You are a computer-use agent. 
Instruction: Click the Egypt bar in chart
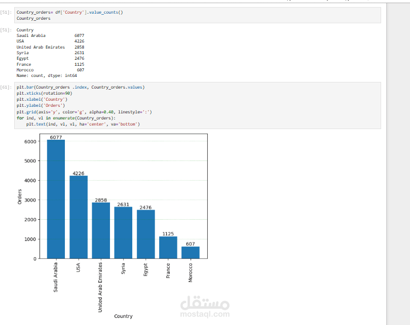click(145, 234)
